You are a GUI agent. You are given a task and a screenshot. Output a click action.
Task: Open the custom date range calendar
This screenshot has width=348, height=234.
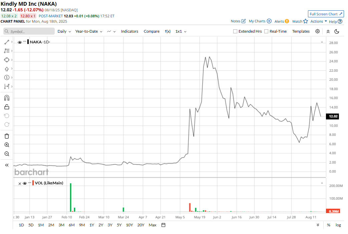point(163,225)
